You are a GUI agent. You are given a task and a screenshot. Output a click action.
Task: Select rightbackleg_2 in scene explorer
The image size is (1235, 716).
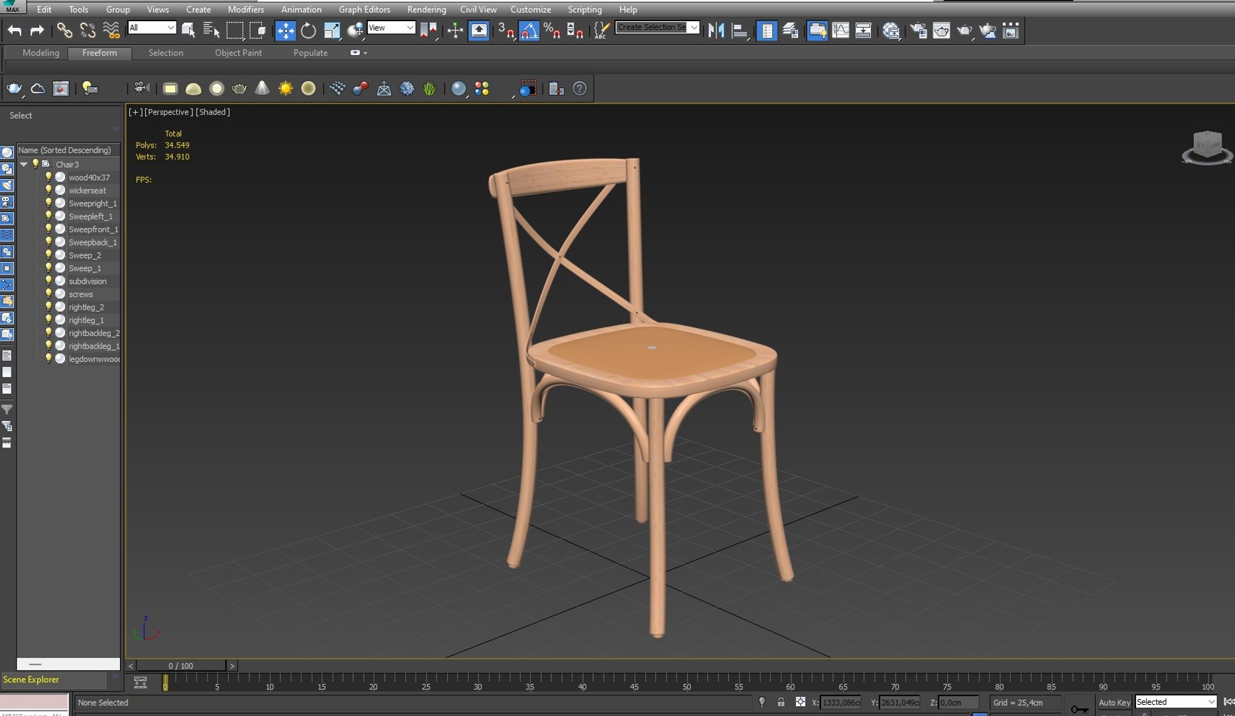pyautogui.click(x=94, y=333)
